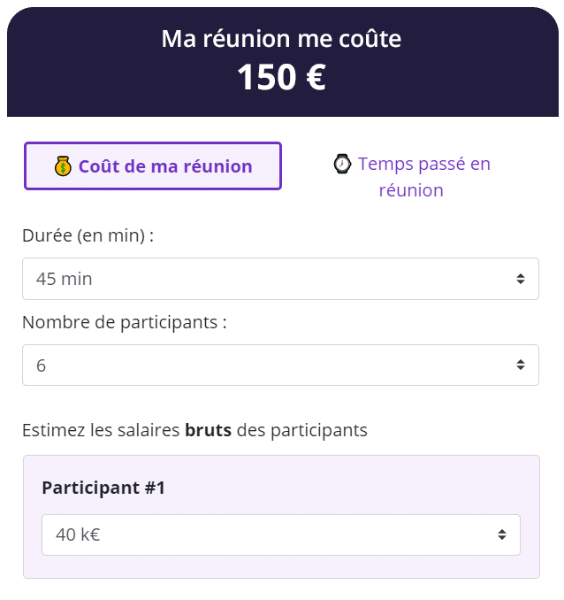Viewport: 564px width, 600px height.
Task: Click the Ma réunion me coûte heading
Action: pyautogui.click(x=281, y=39)
